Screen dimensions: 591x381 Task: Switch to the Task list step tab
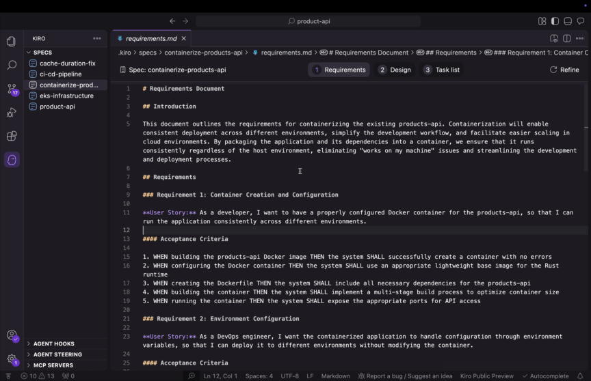pyautogui.click(x=441, y=70)
